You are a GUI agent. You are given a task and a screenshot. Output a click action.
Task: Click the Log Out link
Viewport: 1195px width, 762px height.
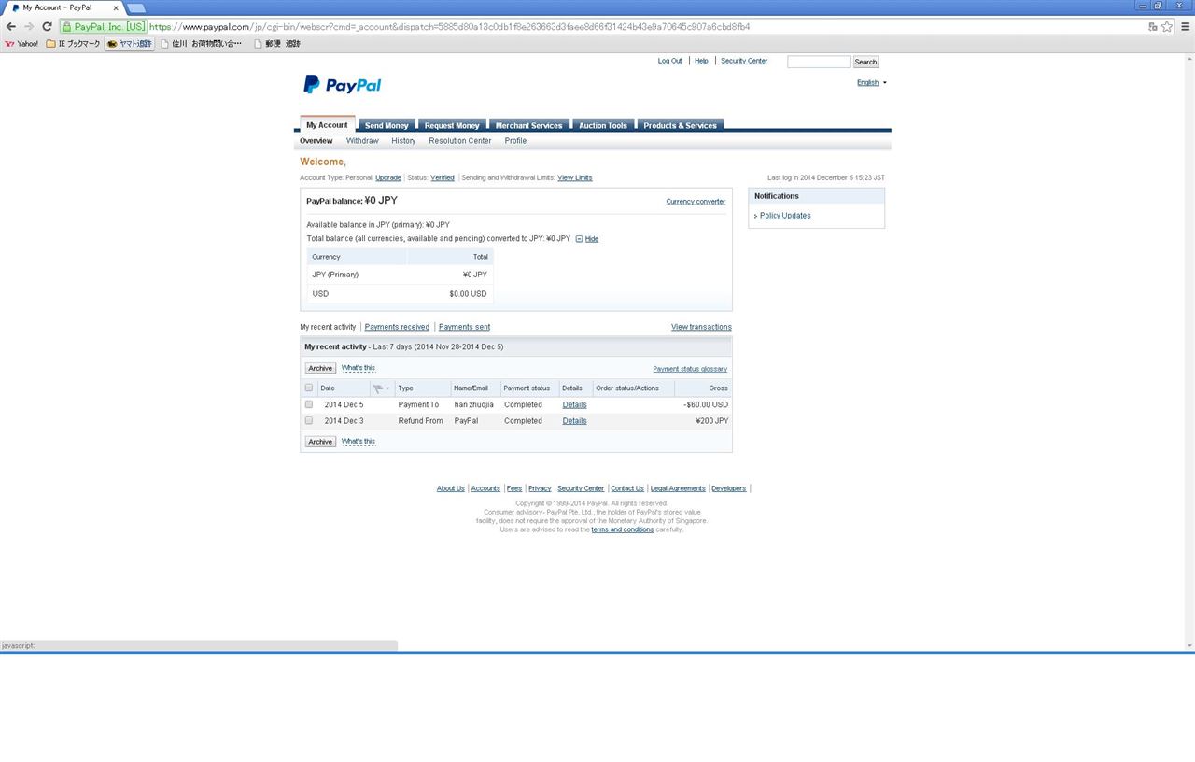pos(670,61)
